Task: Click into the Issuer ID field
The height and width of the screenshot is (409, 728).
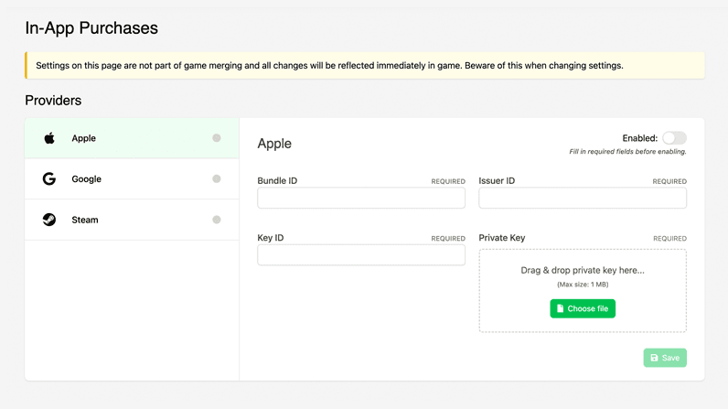Action: pyautogui.click(x=583, y=199)
